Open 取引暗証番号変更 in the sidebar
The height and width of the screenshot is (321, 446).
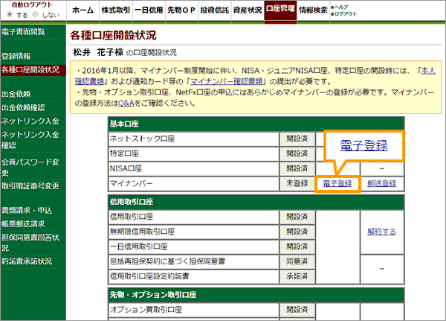(x=30, y=186)
